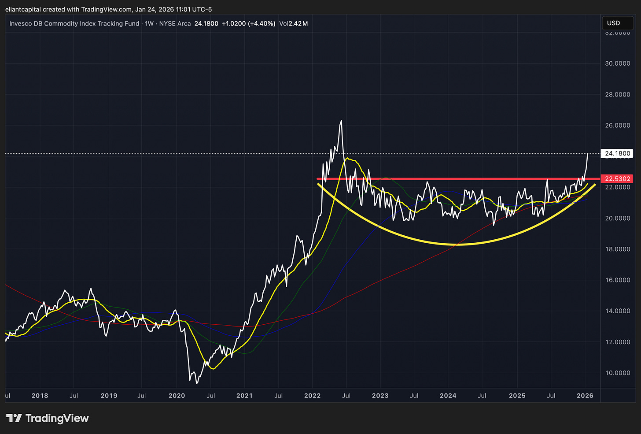Click the 18.0000 price axis label

[x=618, y=249]
